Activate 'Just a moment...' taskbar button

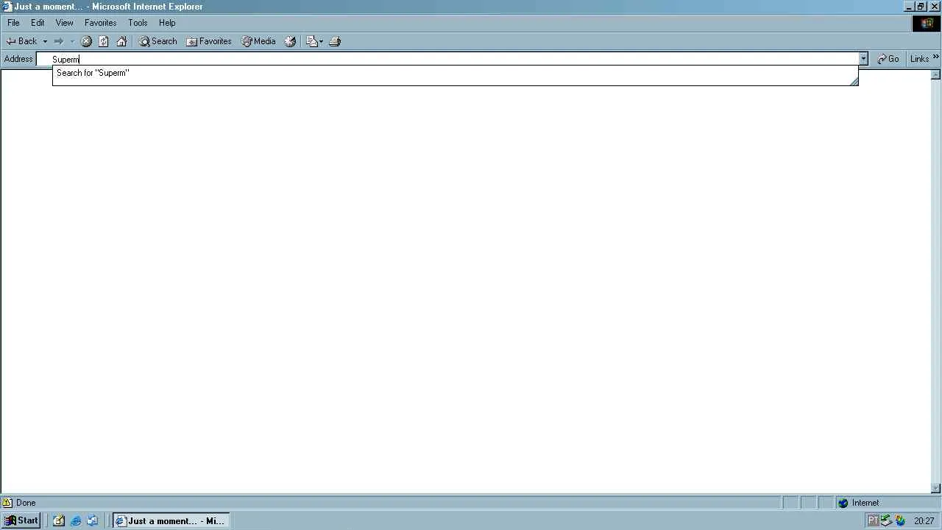[171, 520]
